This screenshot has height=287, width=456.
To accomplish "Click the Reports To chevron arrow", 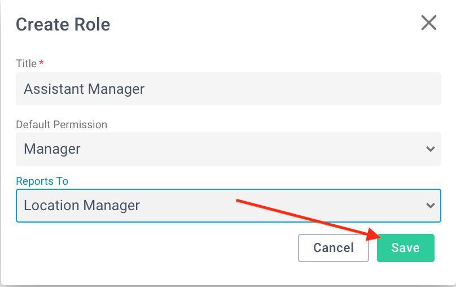I will [431, 206].
